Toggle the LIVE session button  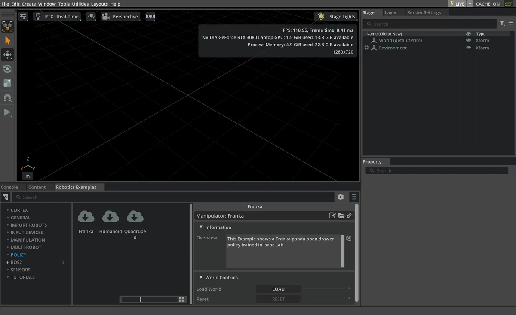point(457,4)
